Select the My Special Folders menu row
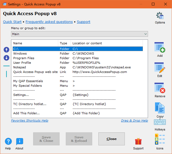Viewport: 172px width, 154px height. point(27,86)
